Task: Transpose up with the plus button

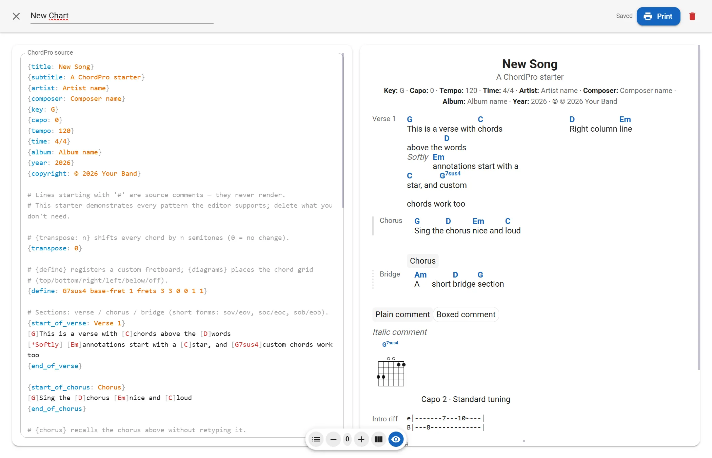Action: click(x=361, y=439)
